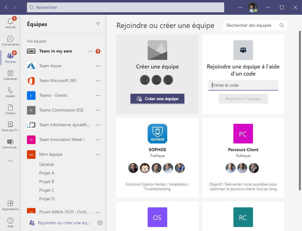Open more options for Team Microsoft 365
This screenshot has height=231, width=302.
click(x=98, y=81)
